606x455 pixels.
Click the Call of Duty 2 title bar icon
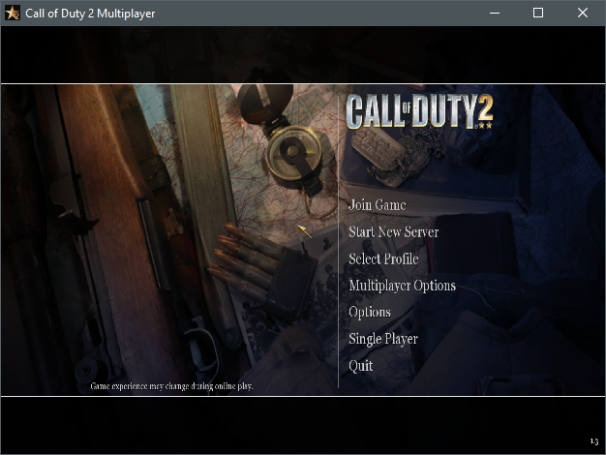pyautogui.click(x=13, y=14)
